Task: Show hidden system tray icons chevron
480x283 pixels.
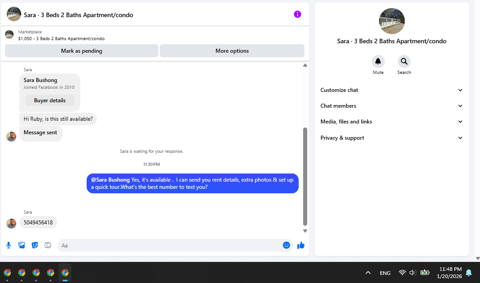Action: coord(368,273)
